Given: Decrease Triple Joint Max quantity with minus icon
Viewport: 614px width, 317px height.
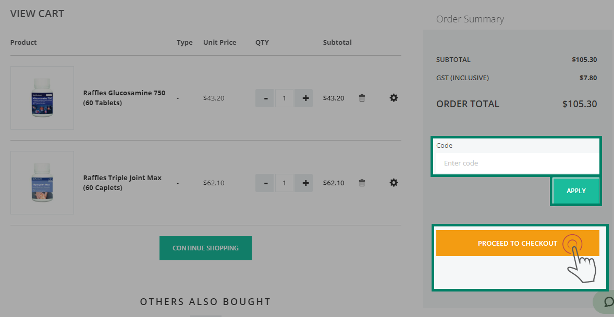Looking at the screenshot, I should 265,183.
